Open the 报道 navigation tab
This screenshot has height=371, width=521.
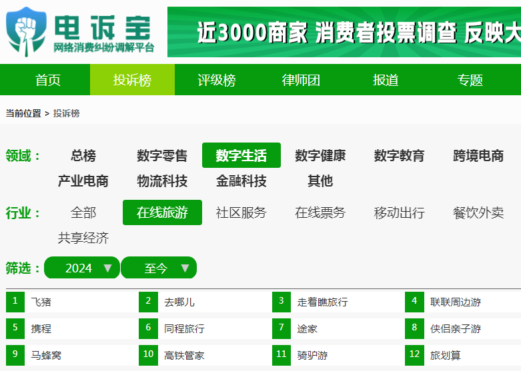[x=386, y=80]
